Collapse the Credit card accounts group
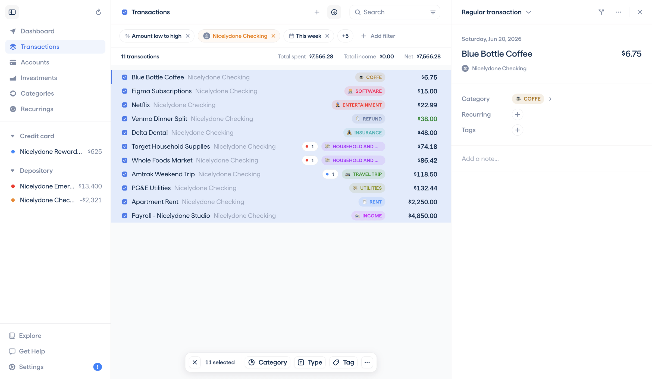Viewport: 652px width, 379px height. pyautogui.click(x=12, y=136)
